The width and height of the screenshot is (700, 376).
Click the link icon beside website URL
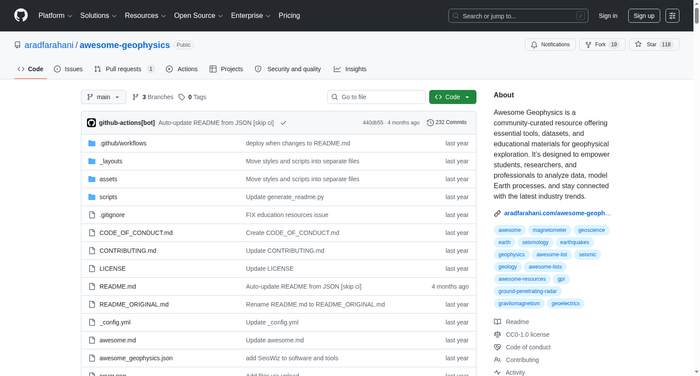point(497,214)
